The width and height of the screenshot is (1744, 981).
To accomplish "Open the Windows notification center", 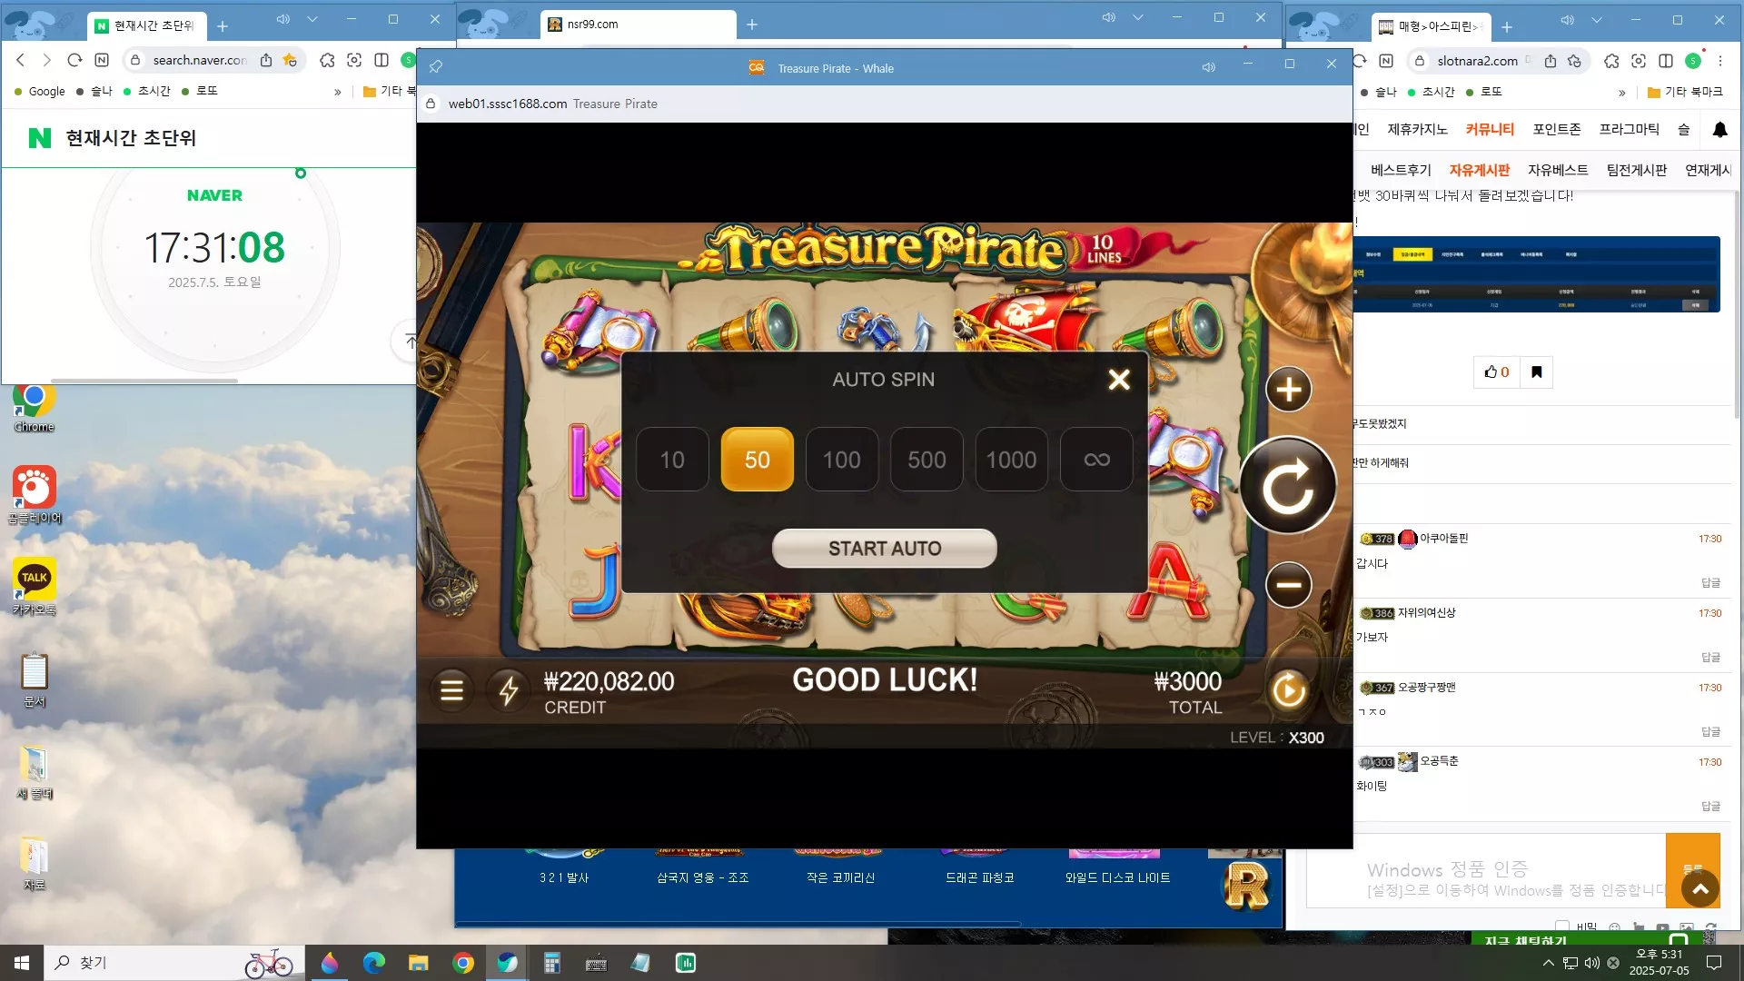I will [x=1714, y=963].
